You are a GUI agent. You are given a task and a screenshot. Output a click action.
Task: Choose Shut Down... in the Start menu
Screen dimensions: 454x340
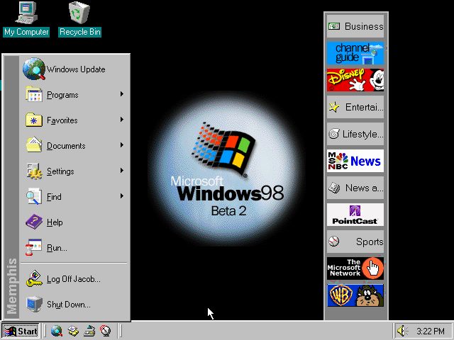point(74,304)
